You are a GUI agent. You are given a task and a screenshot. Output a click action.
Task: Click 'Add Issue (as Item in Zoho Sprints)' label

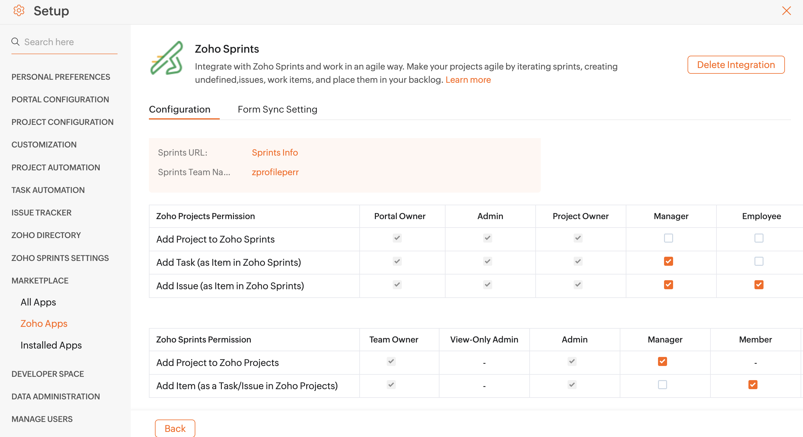230,286
